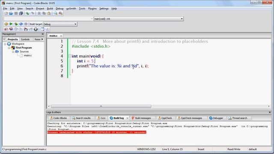Viewport: 274px width, 154px height.
Task: Click the Find magnifier icon
Action: pyautogui.click(x=56, y=13)
